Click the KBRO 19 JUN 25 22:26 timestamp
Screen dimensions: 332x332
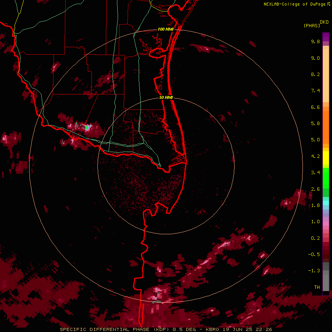[239, 329]
